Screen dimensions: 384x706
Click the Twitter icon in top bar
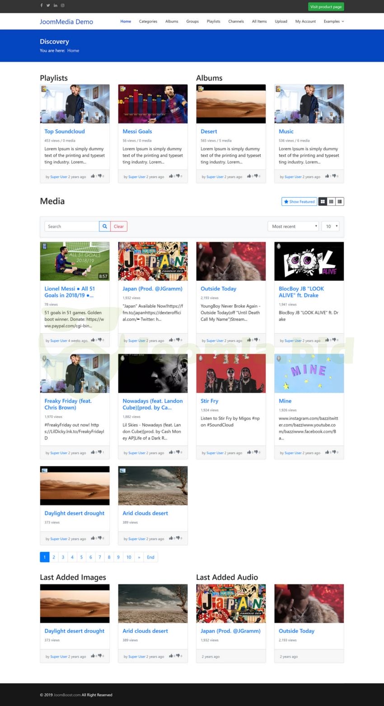click(x=48, y=5)
